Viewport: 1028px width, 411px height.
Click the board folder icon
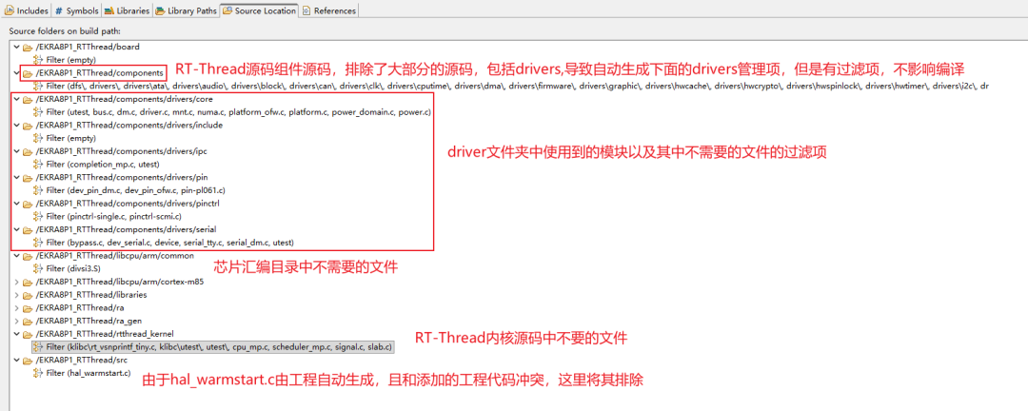pyautogui.click(x=28, y=48)
